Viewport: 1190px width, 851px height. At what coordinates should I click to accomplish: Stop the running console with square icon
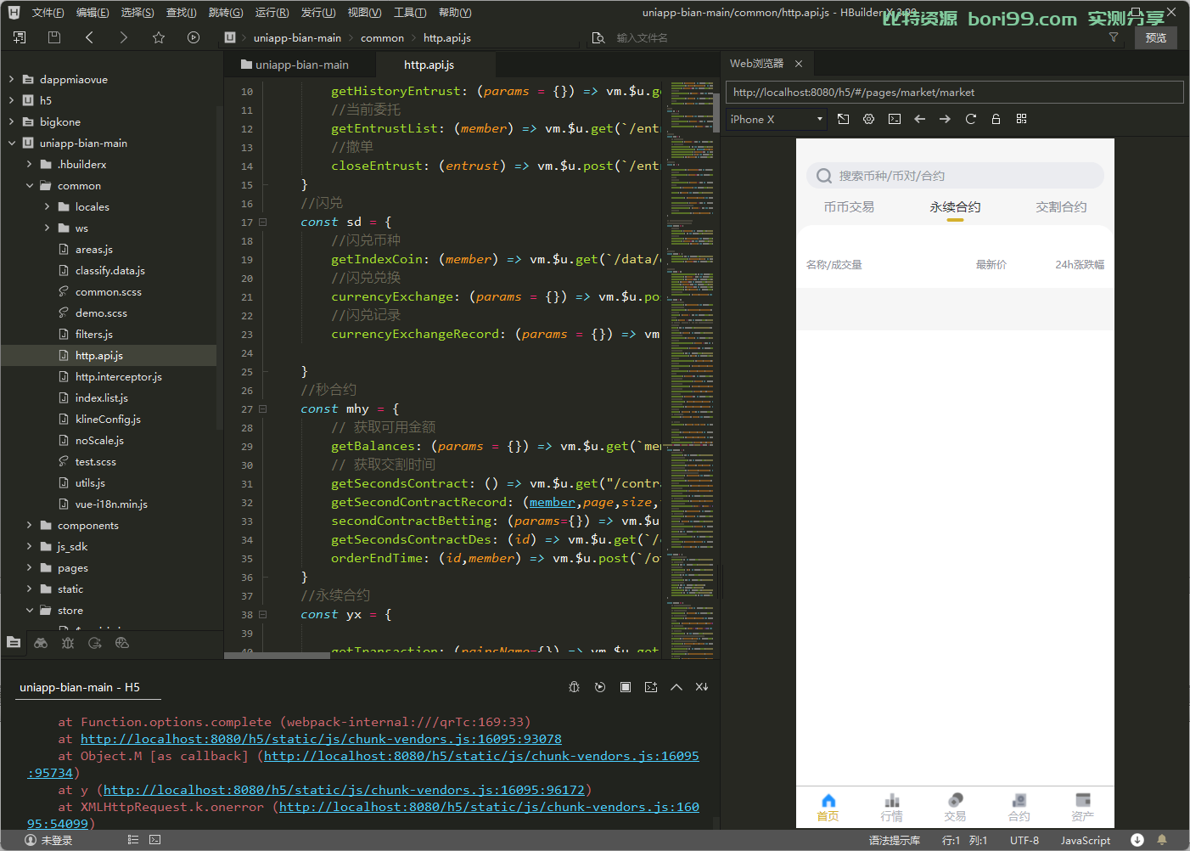[626, 687]
